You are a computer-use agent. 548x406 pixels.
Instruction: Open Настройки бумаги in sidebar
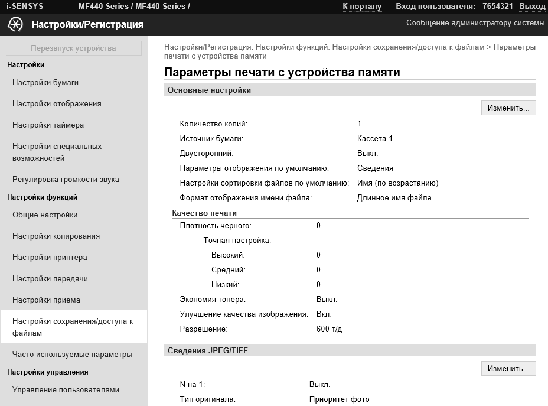(45, 83)
